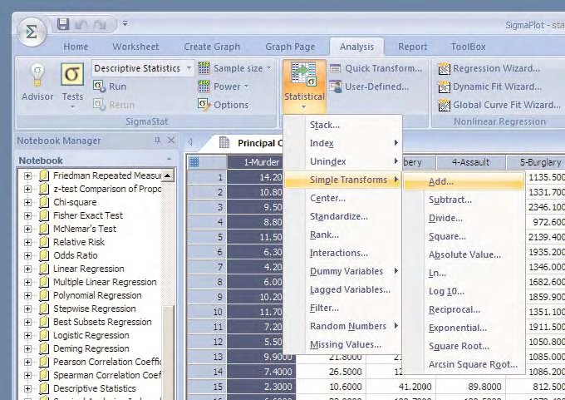Open the Regression Wizard
This screenshot has height=400, width=565.
(x=490, y=68)
